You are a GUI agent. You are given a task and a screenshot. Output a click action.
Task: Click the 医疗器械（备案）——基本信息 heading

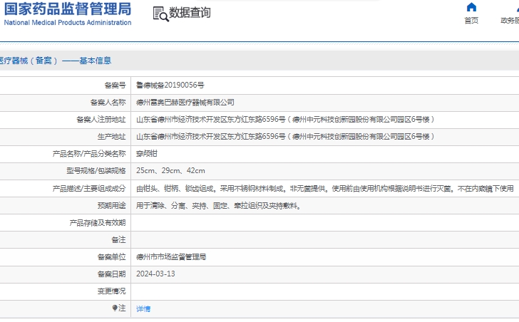pos(55,61)
